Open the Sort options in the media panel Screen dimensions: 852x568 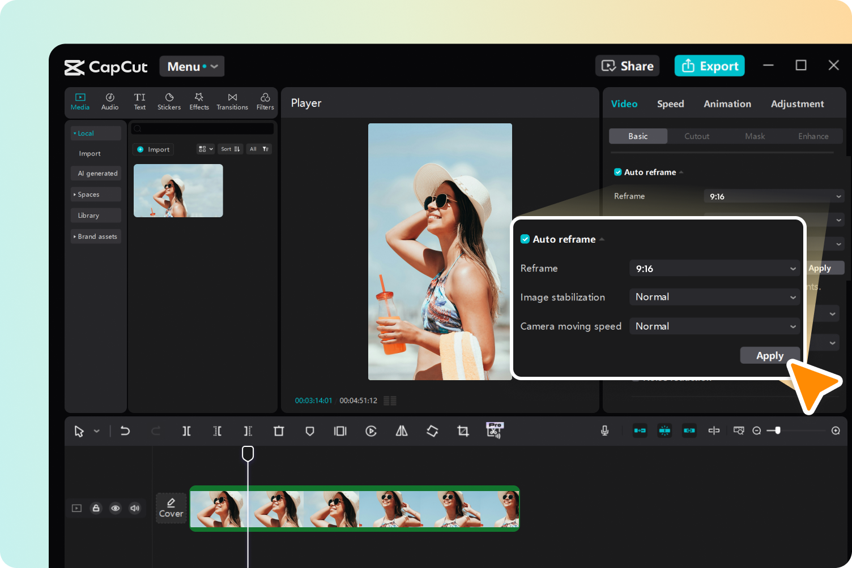[230, 149]
